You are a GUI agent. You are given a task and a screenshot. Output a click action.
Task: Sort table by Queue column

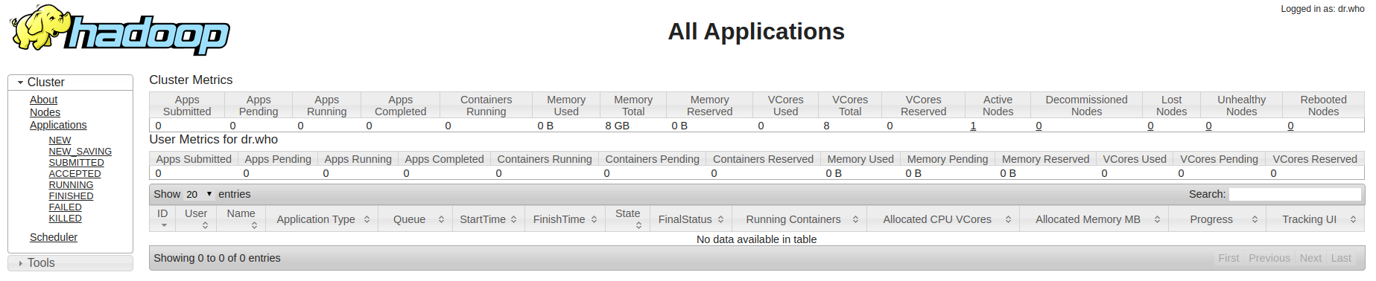point(415,219)
